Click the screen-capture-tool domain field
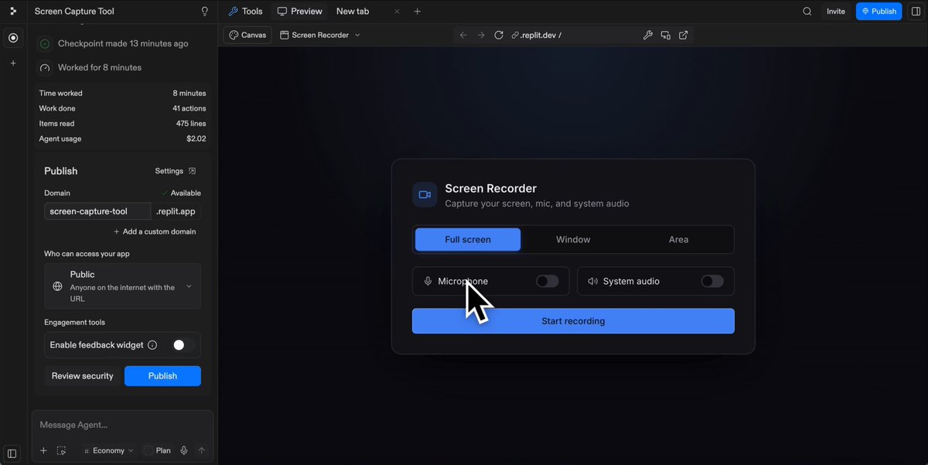Viewport: 928px width, 465px height. (x=97, y=211)
